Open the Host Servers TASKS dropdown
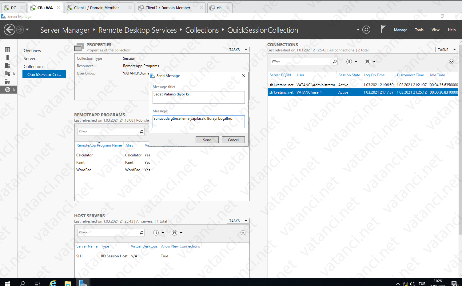 [x=238, y=221]
